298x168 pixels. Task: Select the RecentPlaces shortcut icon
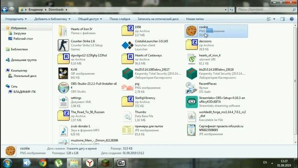click(x=191, y=88)
